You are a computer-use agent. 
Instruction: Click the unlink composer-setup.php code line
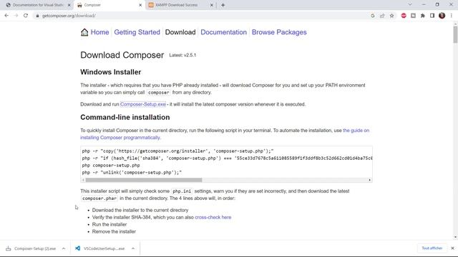point(132,173)
